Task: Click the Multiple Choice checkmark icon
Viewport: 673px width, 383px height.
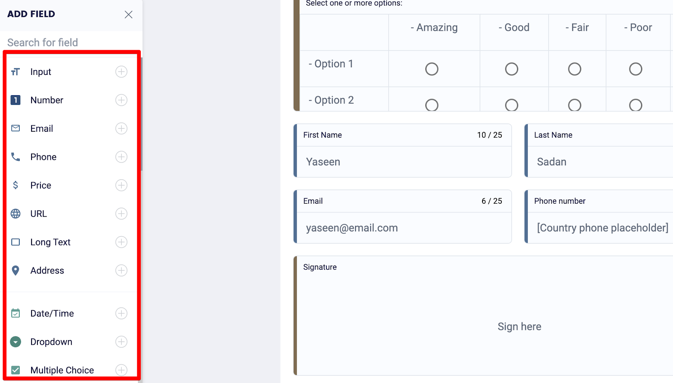Action: [x=15, y=370]
